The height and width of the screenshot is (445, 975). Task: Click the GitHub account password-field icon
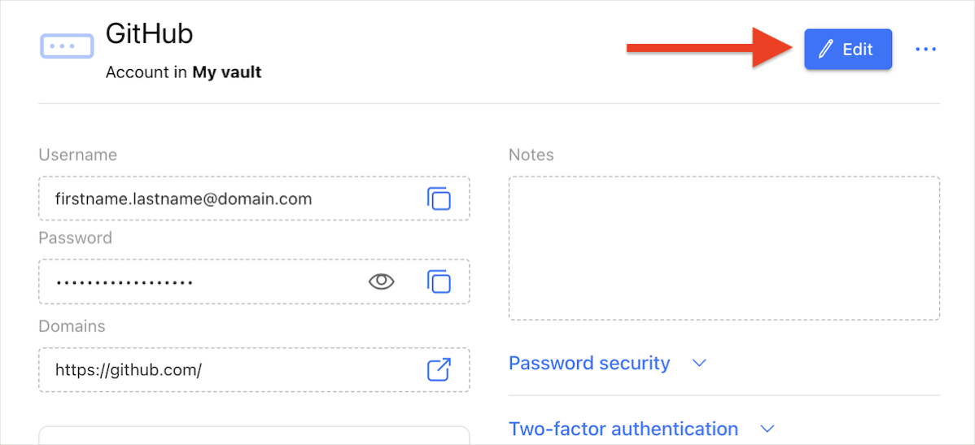pyautogui.click(x=68, y=46)
